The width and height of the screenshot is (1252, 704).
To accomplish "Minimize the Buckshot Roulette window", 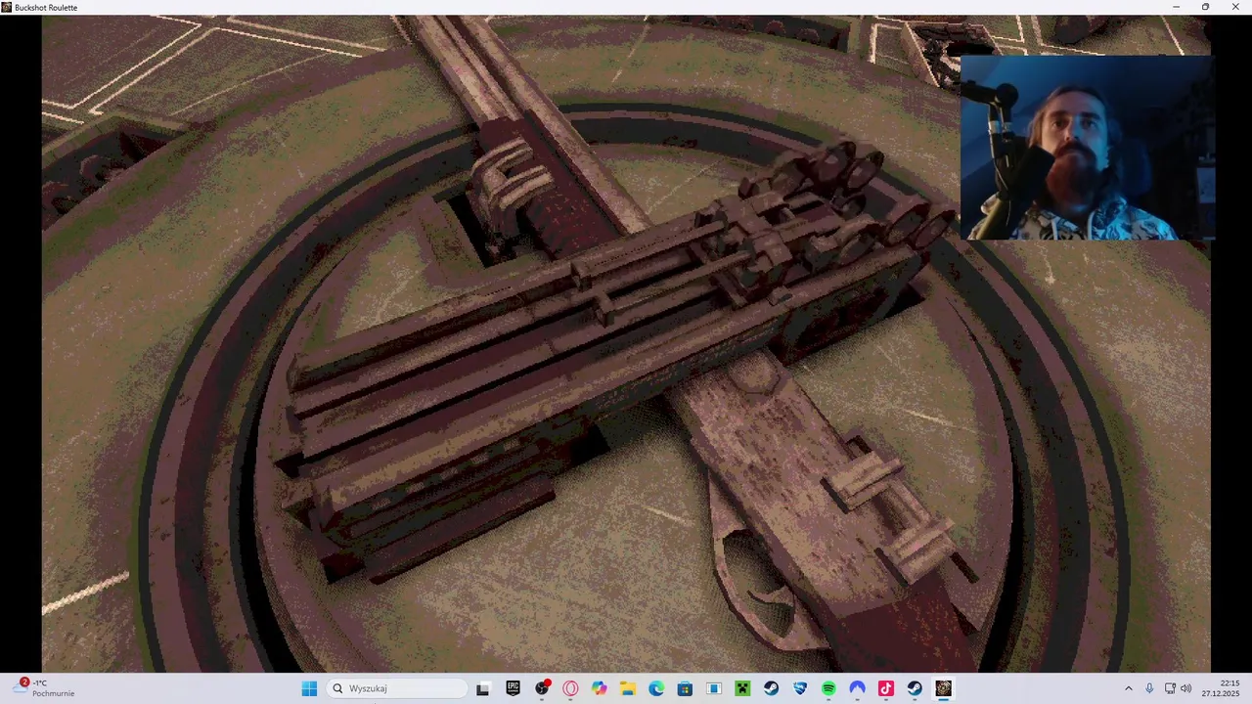I will (x=1176, y=7).
